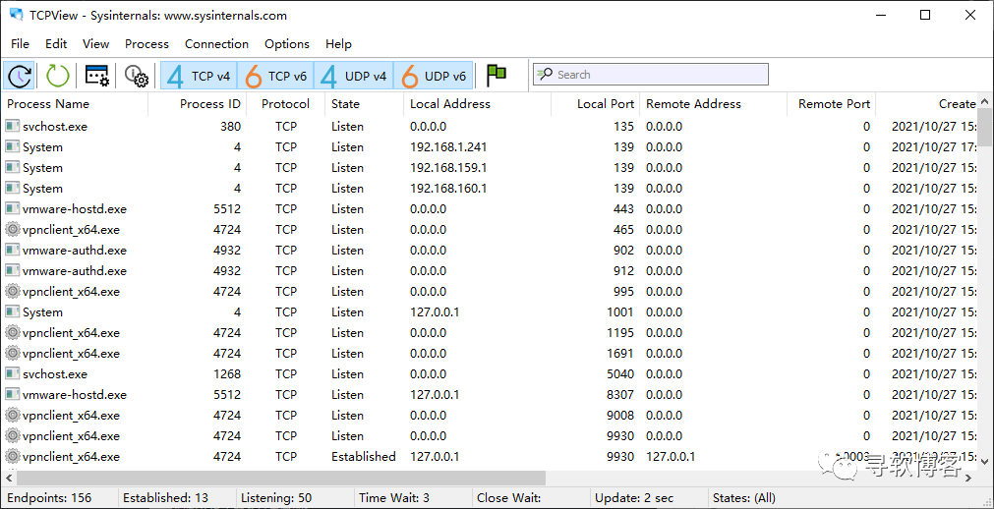Open the Help menu
The width and height of the screenshot is (994, 509).
338,44
